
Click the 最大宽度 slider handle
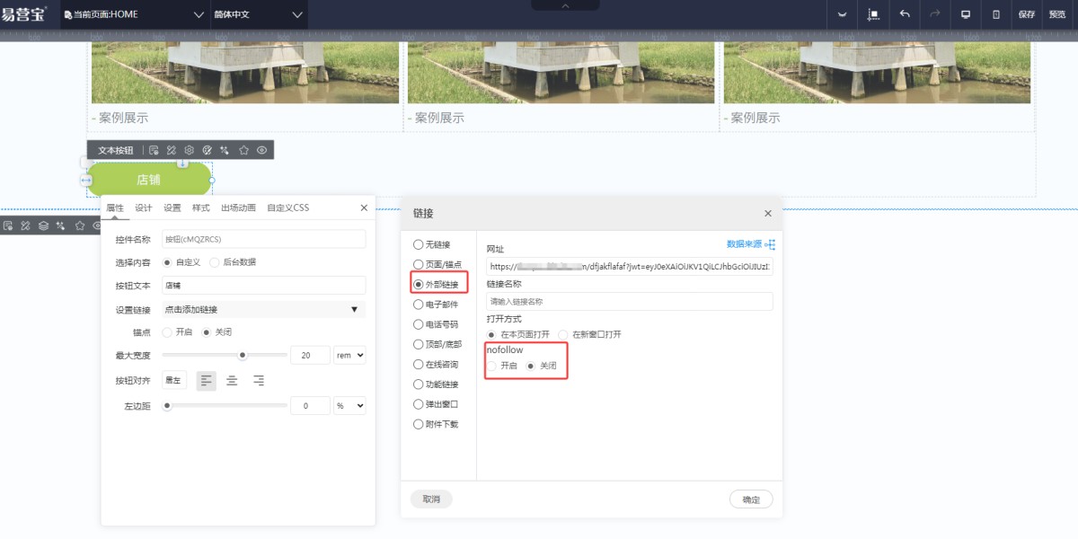[242, 356]
